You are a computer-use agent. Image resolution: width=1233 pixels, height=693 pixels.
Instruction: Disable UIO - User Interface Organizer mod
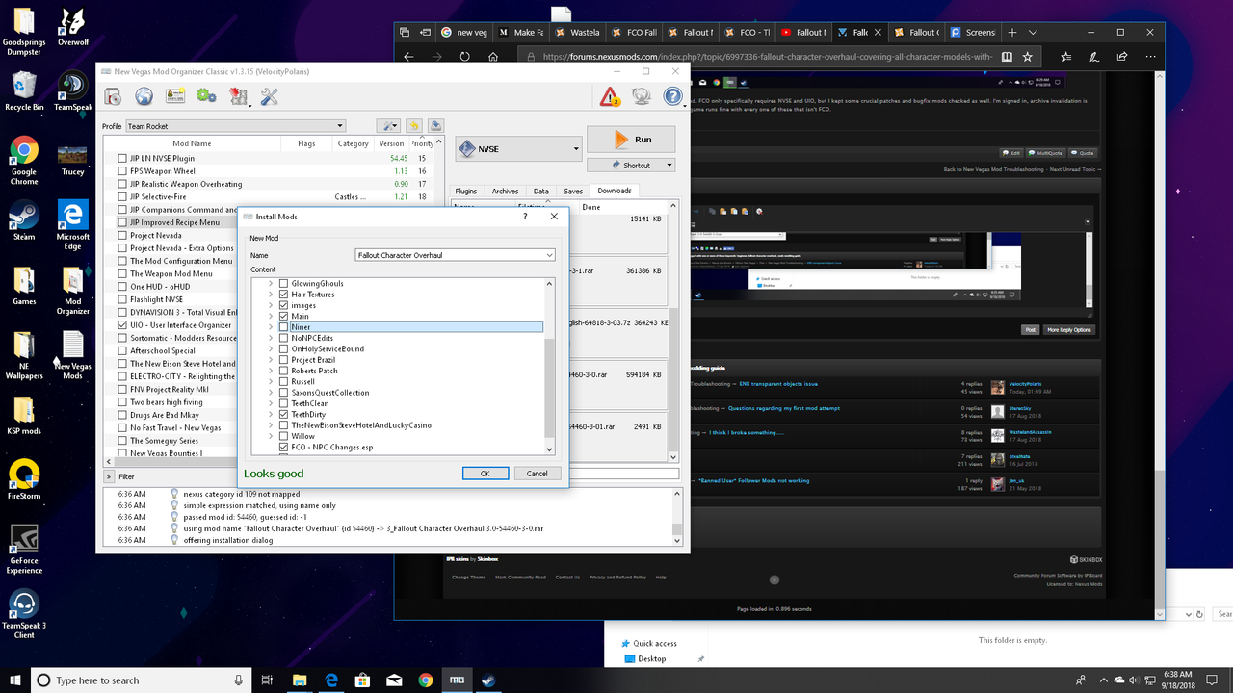122,325
